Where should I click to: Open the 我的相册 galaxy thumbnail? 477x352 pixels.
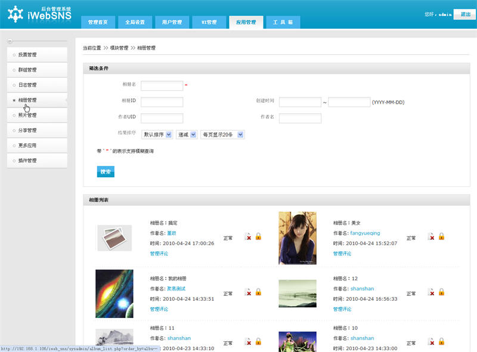click(114, 294)
